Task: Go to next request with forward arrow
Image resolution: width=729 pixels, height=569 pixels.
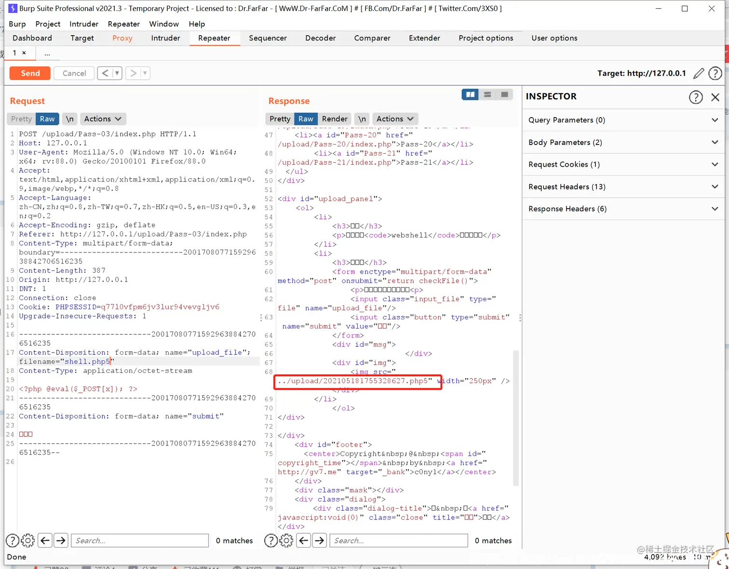Action: pos(134,73)
